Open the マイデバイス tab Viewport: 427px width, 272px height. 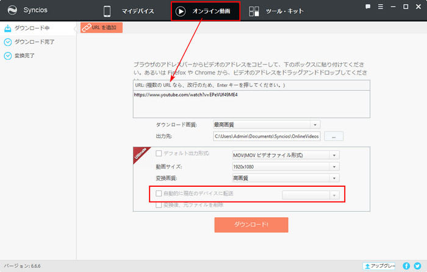[x=129, y=11]
